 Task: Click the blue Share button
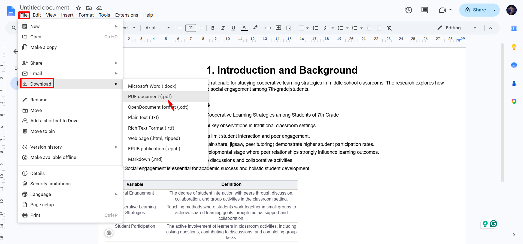tap(474, 10)
